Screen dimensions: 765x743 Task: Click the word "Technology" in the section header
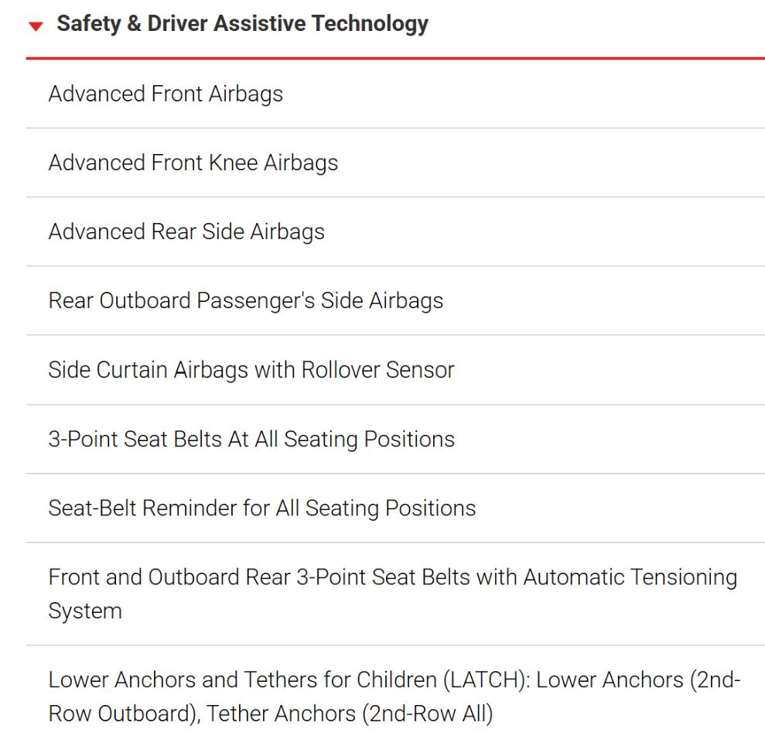point(370,24)
